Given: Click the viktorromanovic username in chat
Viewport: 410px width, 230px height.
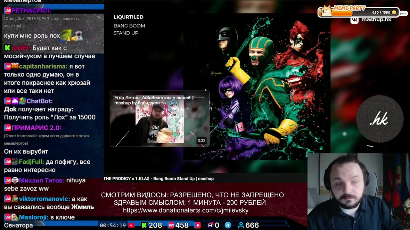Looking at the screenshot, I should (45, 199).
